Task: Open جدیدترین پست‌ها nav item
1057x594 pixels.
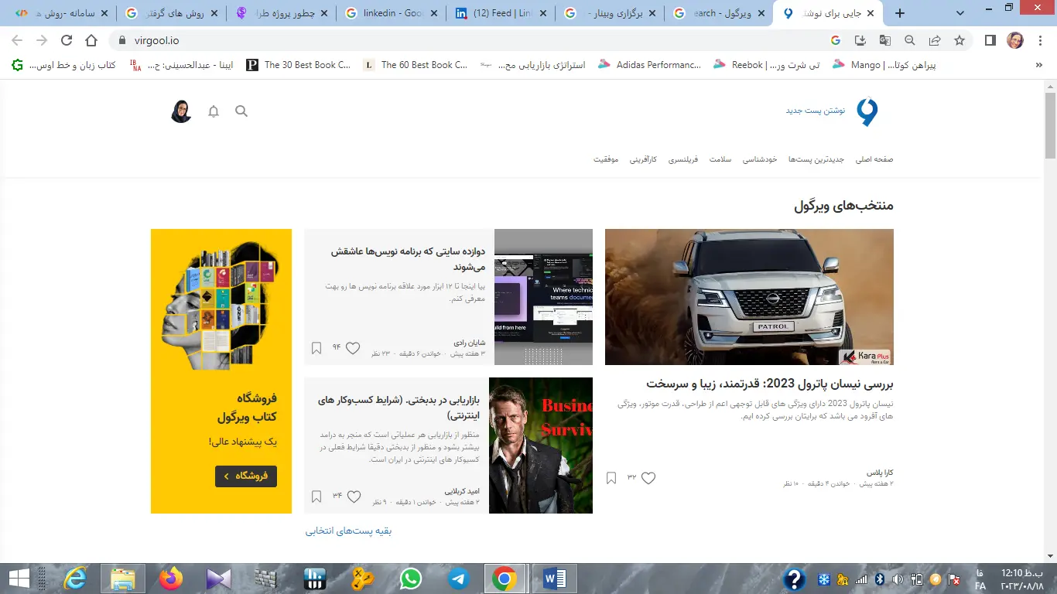Action: click(x=816, y=159)
